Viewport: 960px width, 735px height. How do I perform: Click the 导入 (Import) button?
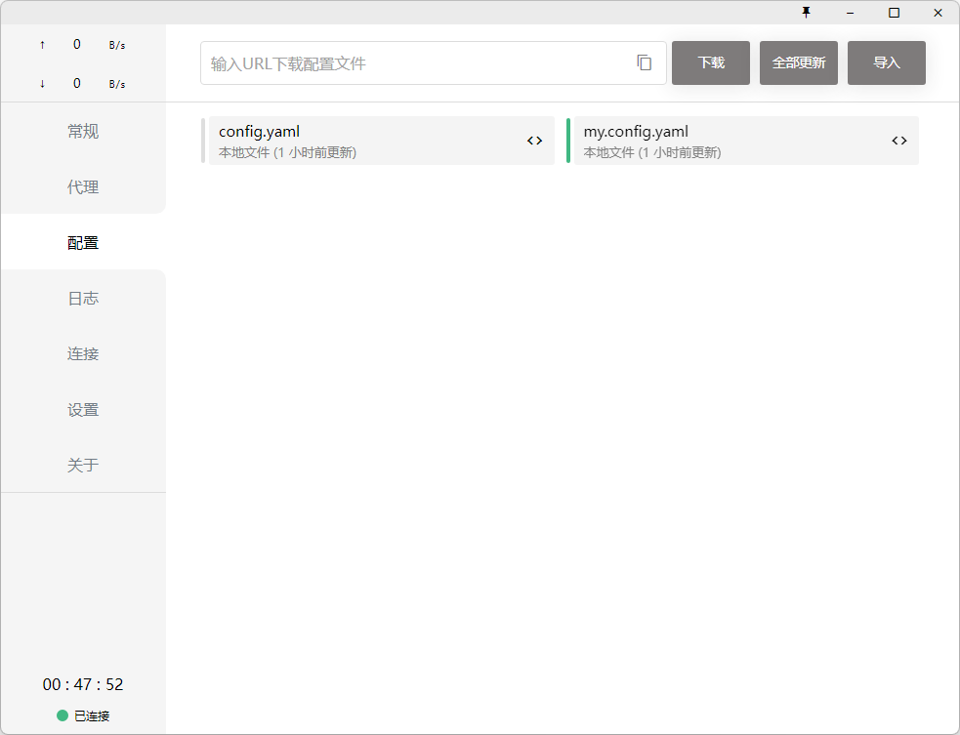886,62
